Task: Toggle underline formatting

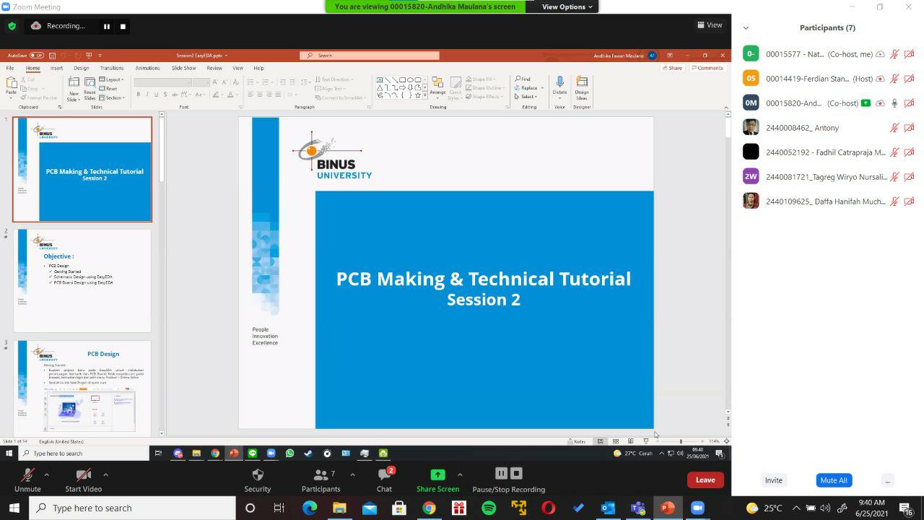Action: 155,95
